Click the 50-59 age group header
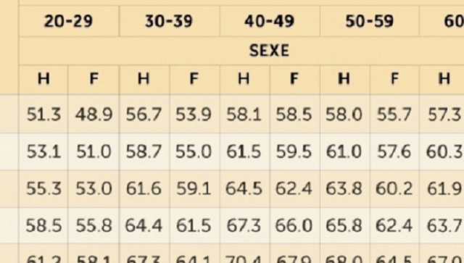This screenshot has height=263, width=464. coord(369,21)
